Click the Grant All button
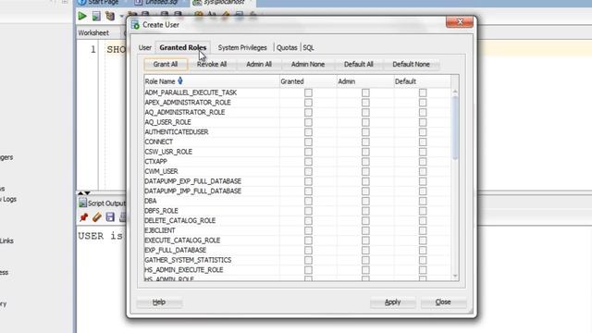The width and height of the screenshot is (592, 333). 166,64
